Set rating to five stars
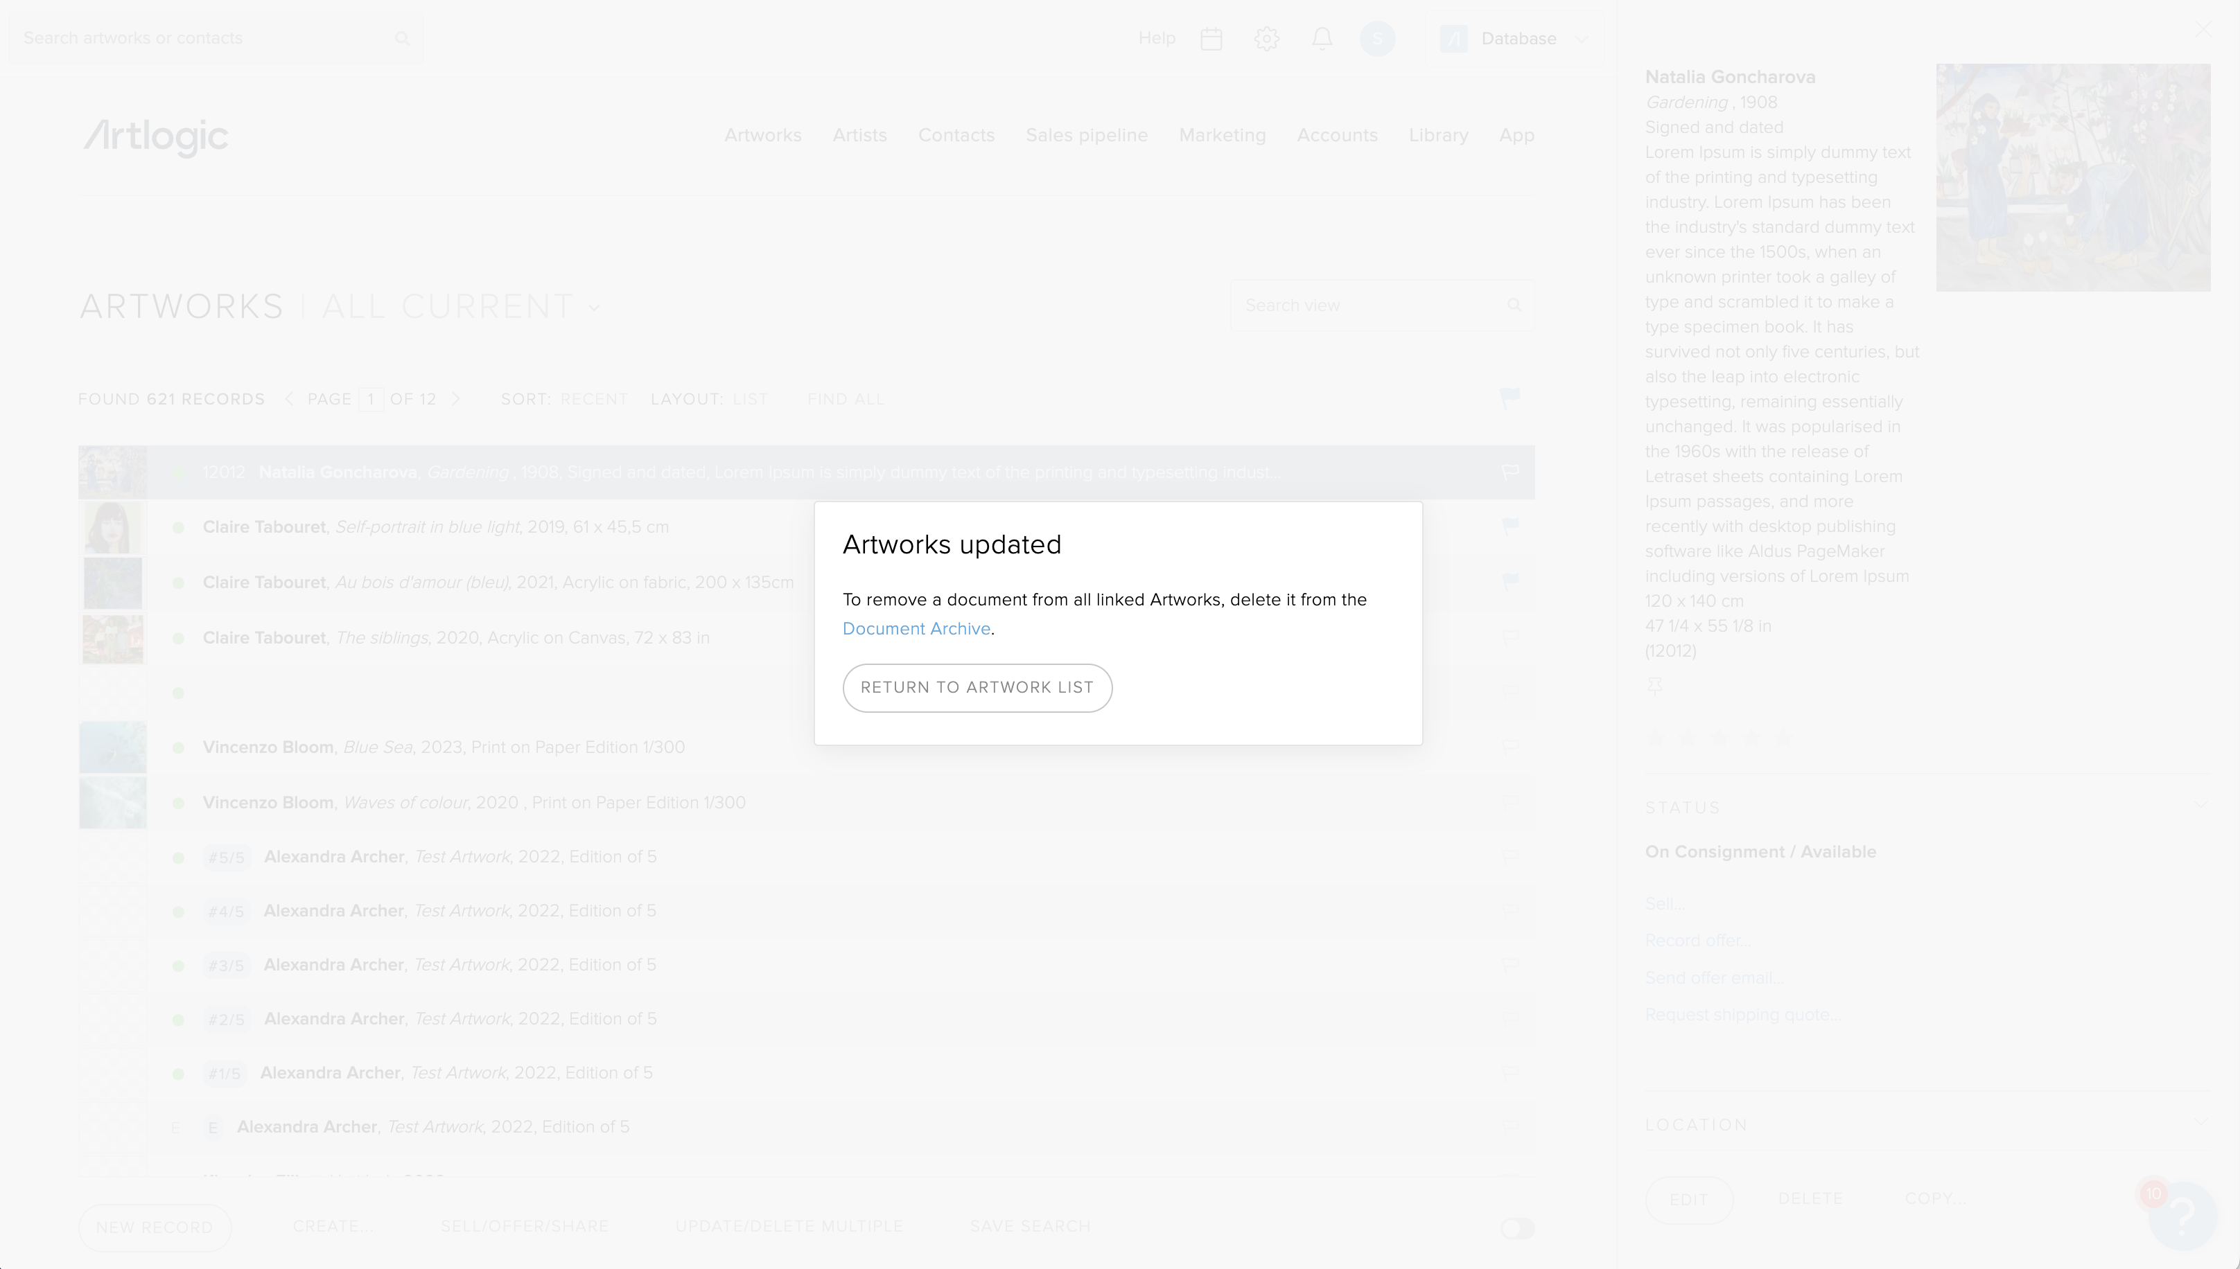2240x1269 pixels. (x=1783, y=738)
